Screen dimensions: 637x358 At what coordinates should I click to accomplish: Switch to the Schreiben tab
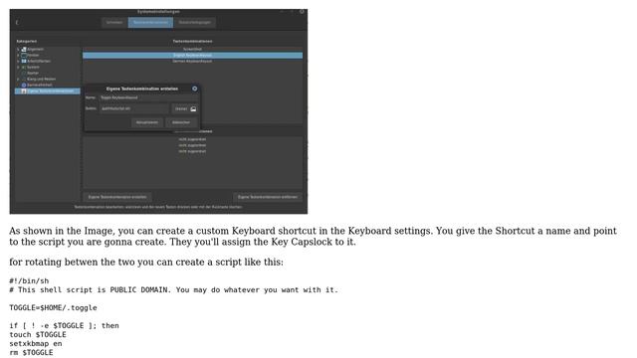coord(114,22)
